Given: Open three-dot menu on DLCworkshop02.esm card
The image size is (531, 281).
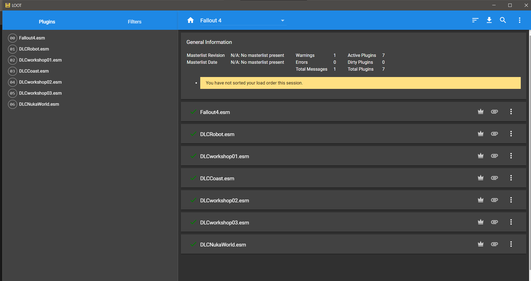Looking at the screenshot, I should 511,200.
